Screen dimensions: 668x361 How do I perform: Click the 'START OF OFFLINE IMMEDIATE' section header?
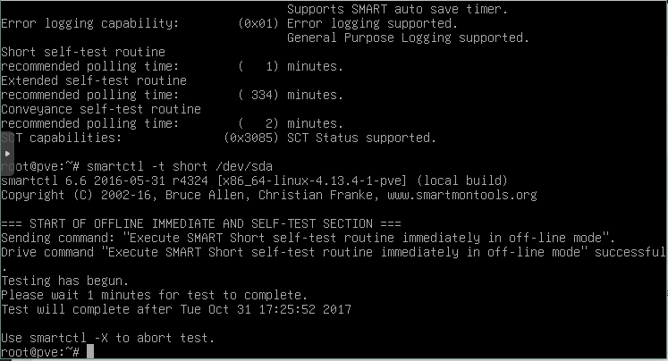201,223
